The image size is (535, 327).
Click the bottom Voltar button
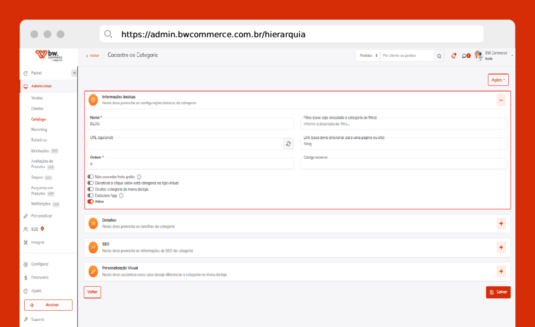pos(92,292)
